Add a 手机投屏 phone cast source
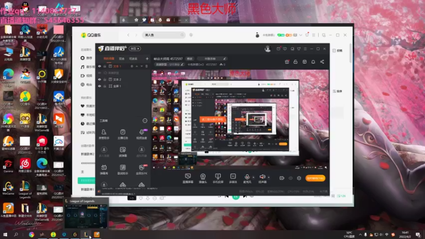Screen dimensions: 425x239 click(218, 178)
